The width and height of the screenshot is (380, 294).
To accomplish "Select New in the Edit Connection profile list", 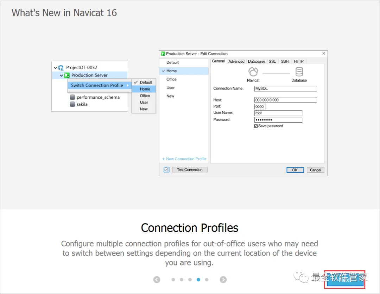I will tap(184, 96).
